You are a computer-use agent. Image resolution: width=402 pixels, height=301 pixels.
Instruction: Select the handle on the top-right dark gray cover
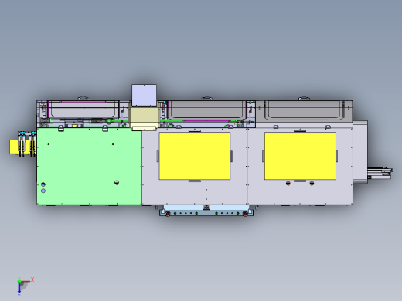coord(304,99)
